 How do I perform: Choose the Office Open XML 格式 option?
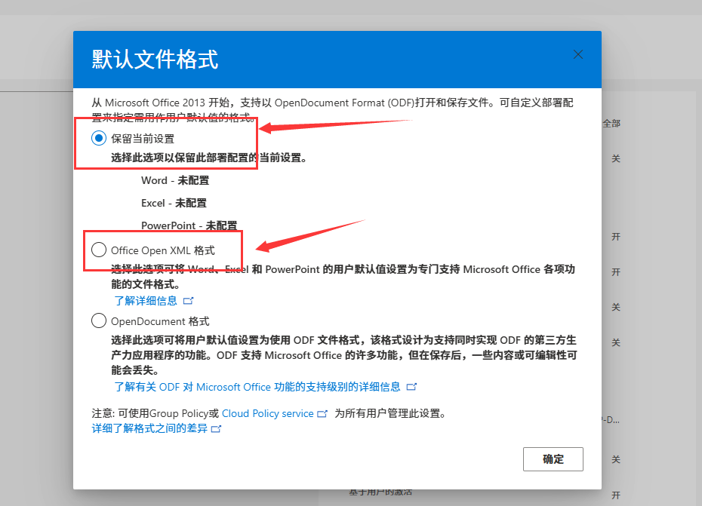(99, 250)
